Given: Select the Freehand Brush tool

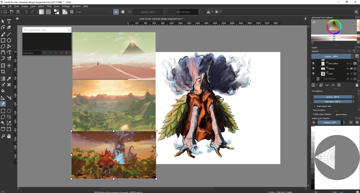Looking at the screenshot, I should (3, 34).
